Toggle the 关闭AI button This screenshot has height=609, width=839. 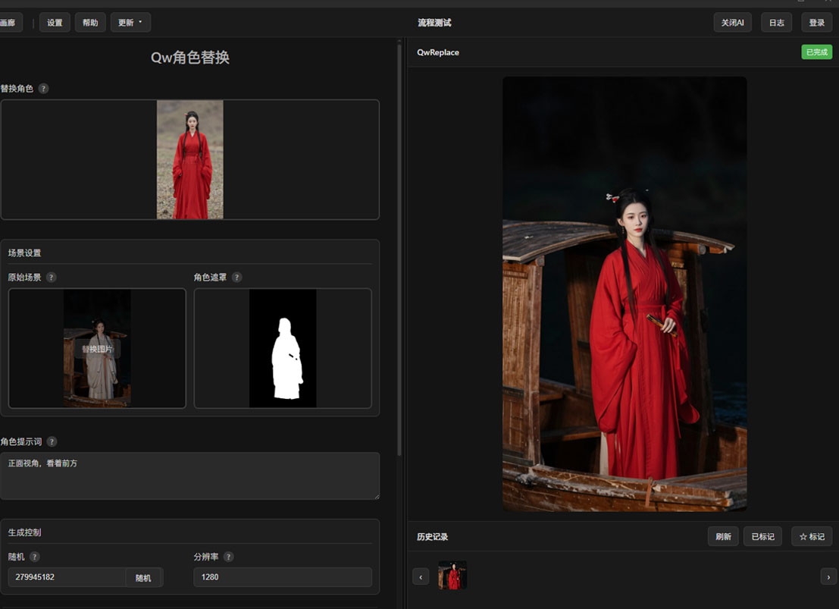(732, 23)
